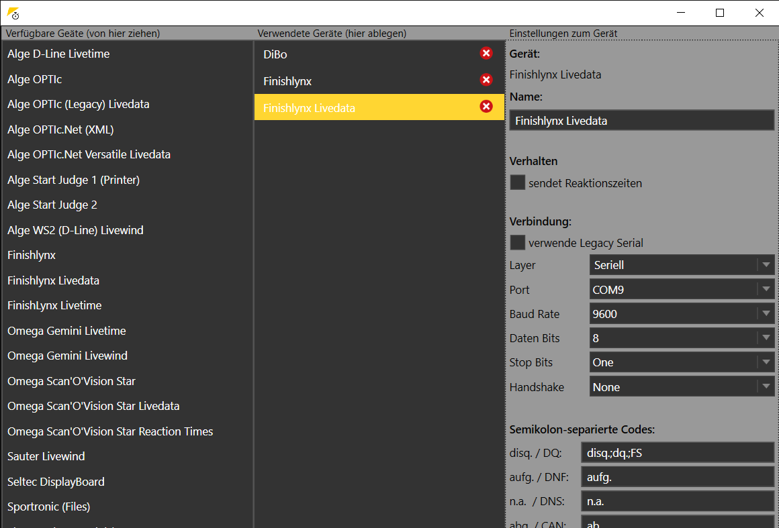Screen dimensions: 779x528
Task: Choose Omega Scan'O'Vision Star Livedata
Action: (x=127, y=406)
